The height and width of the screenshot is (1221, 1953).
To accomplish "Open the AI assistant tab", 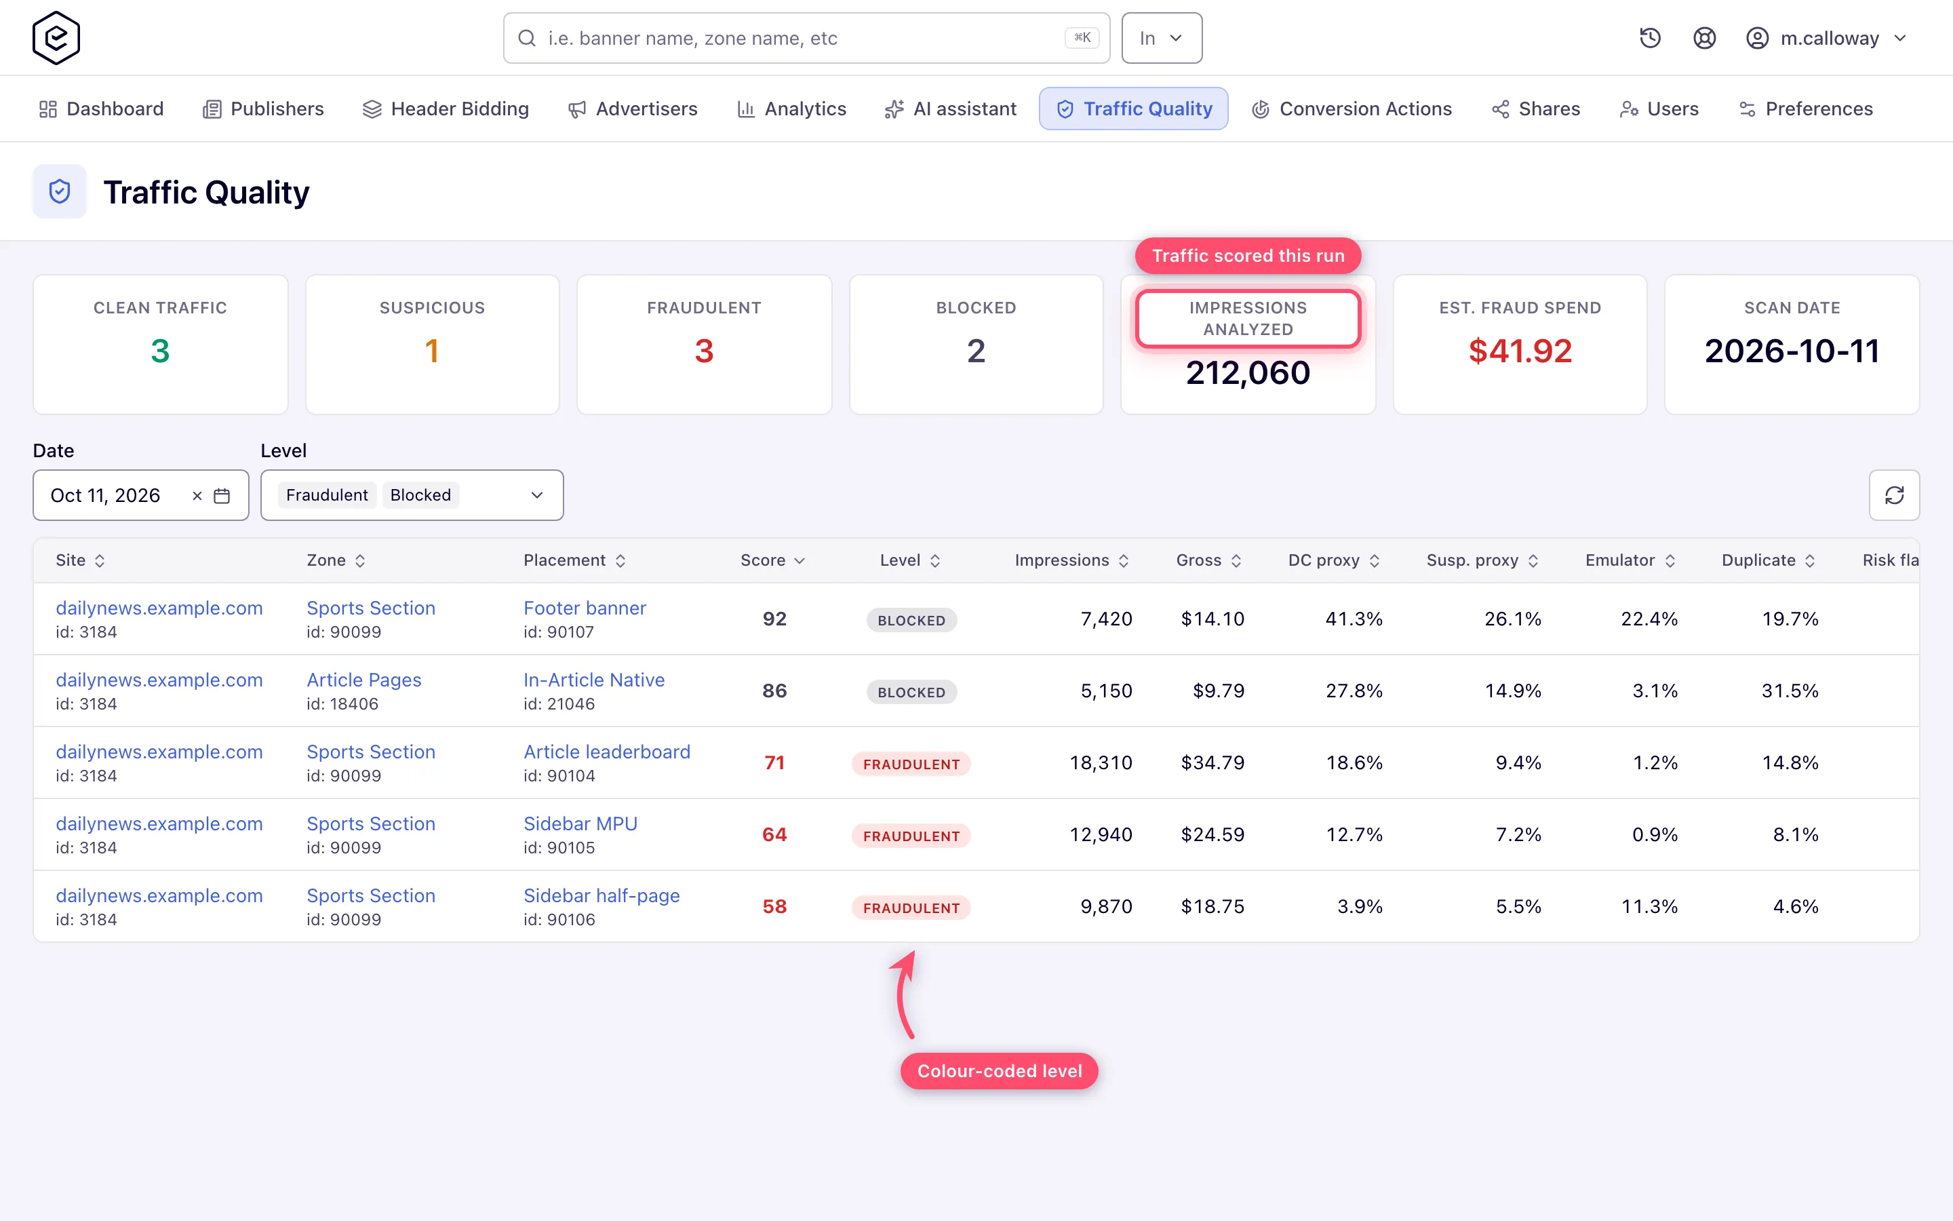I will coord(951,109).
